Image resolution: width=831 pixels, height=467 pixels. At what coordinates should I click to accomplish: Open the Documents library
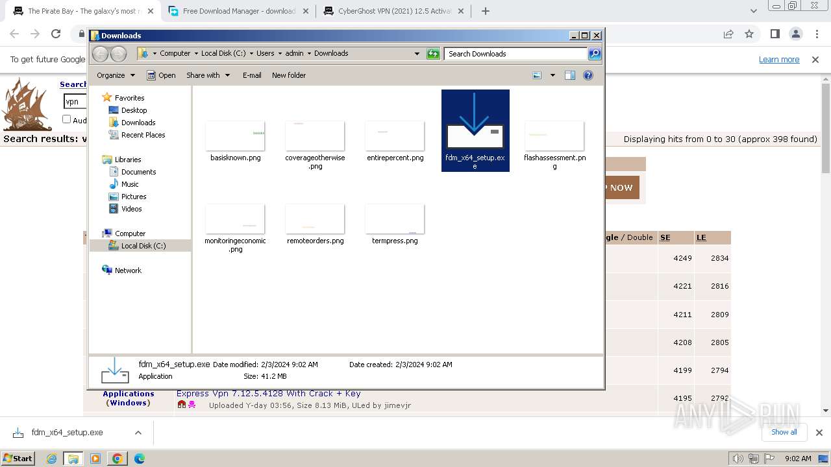[138, 172]
